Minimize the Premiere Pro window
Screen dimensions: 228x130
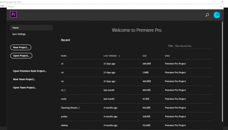(214, 2)
